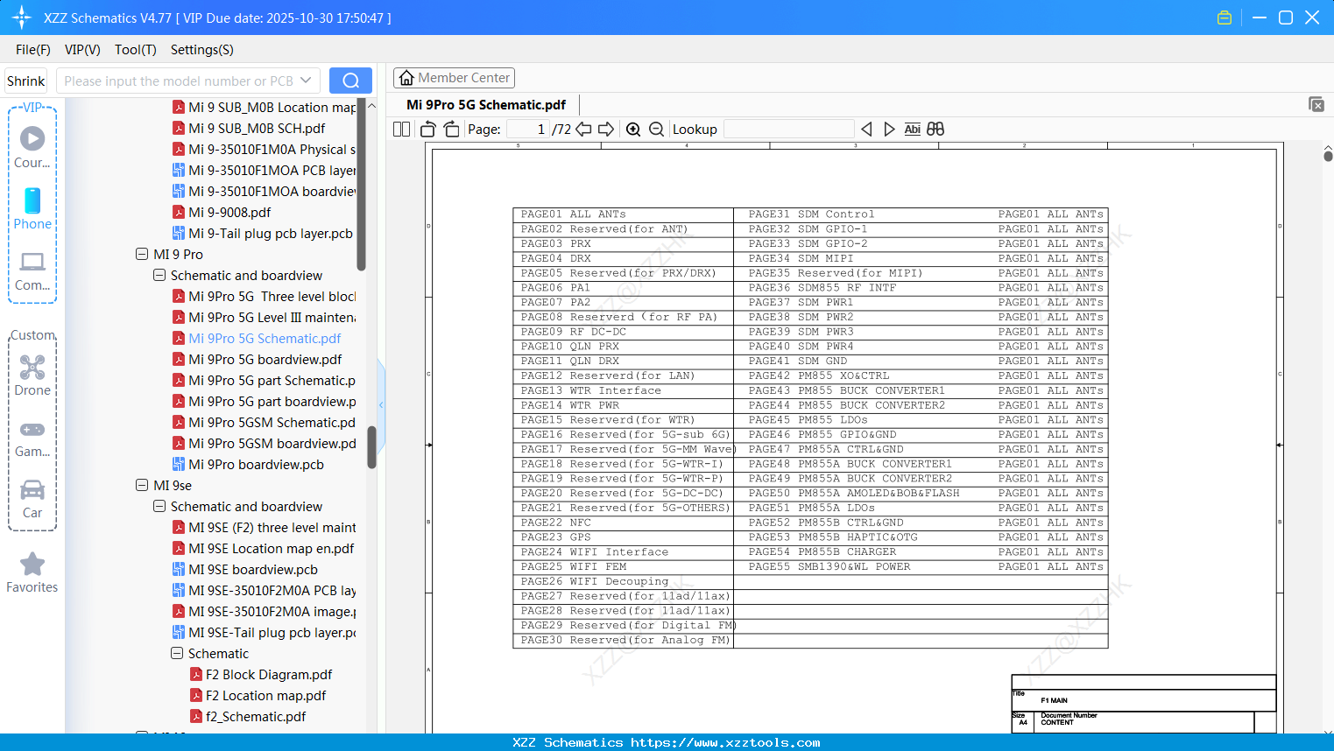Open Mi 9Pro 5GSM Schematic.pdf

click(x=272, y=423)
